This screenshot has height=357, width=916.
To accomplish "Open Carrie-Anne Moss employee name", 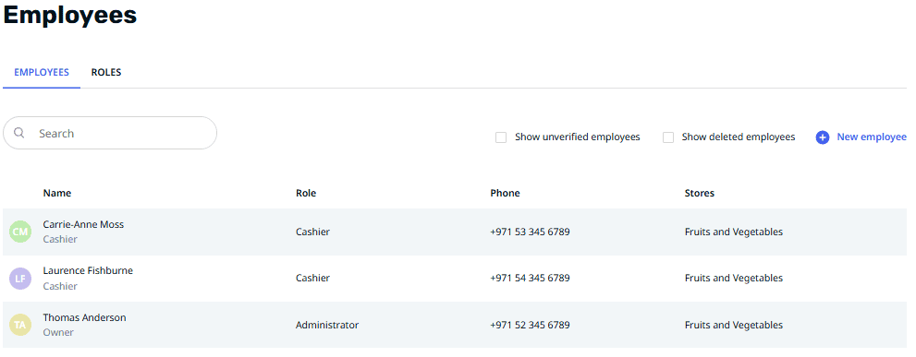I will point(83,224).
